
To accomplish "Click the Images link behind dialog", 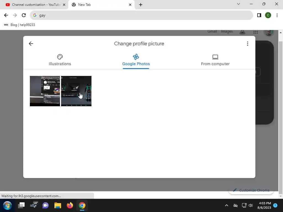I will pos(227,31).
